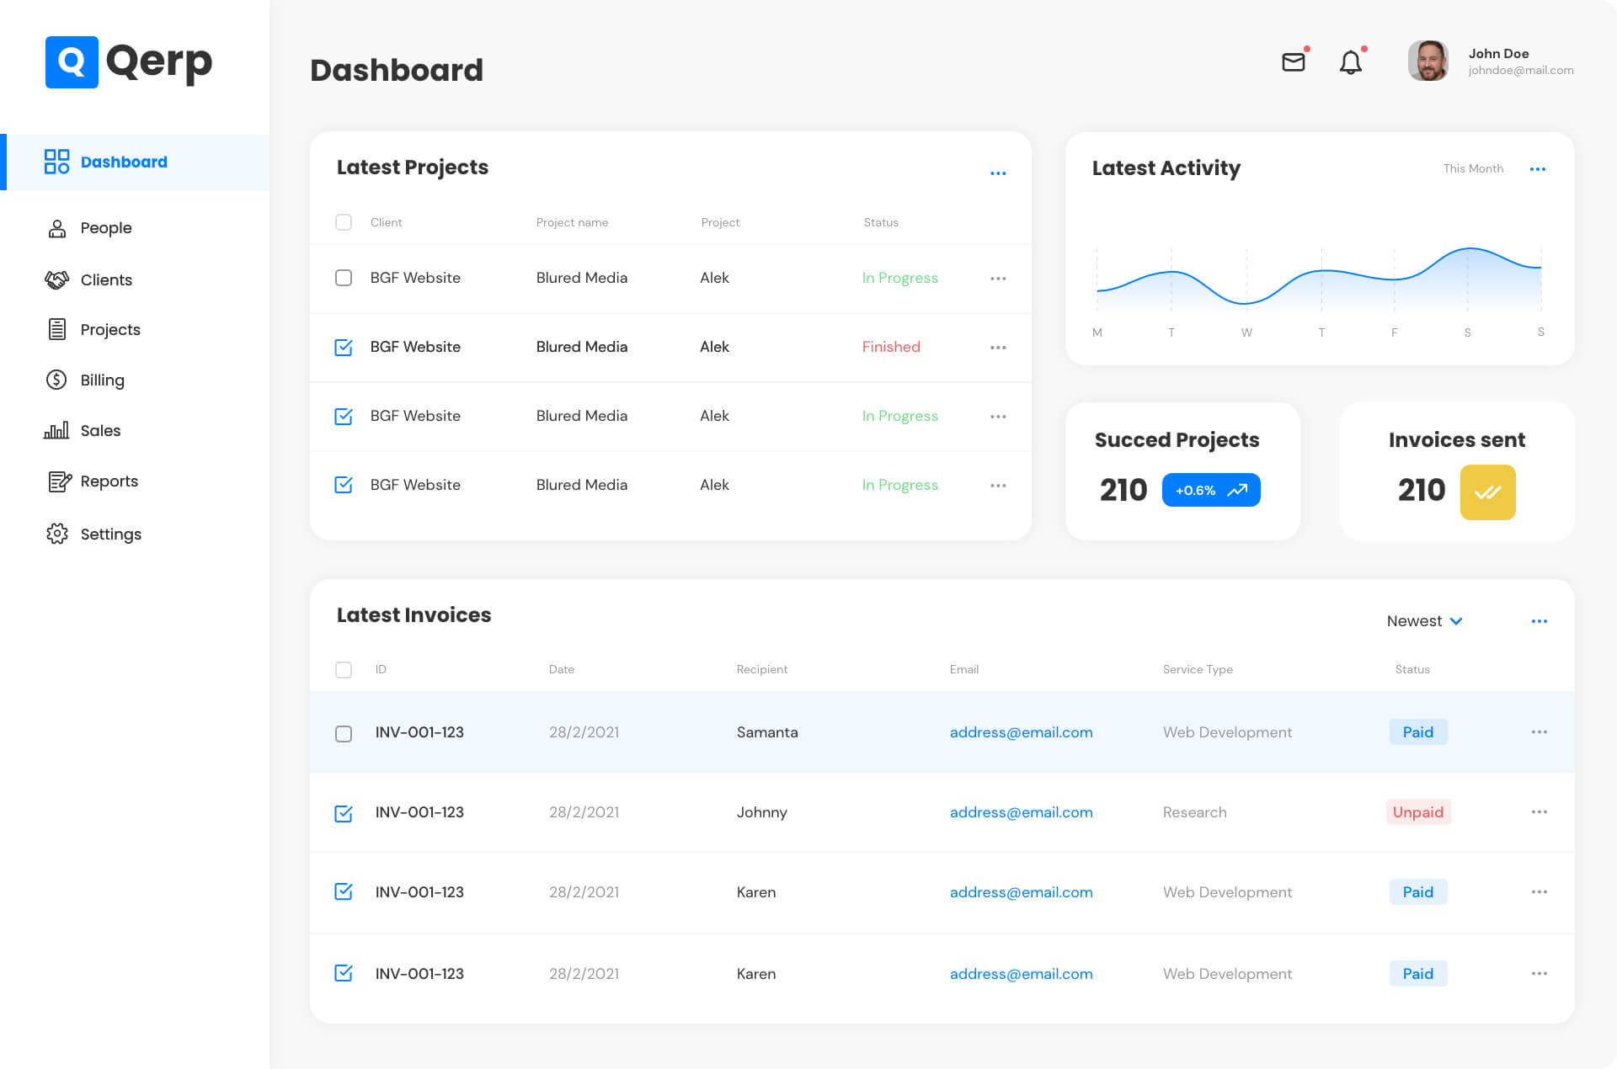Image resolution: width=1617 pixels, height=1069 pixels.
Task: Go to the People menu item
Action: click(x=106, y=228)
